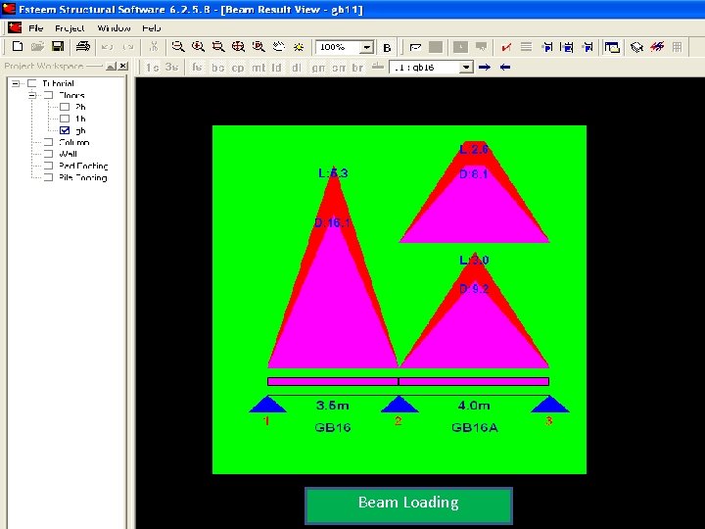
Task: Click the grid table icon
Action: pos(677,47)
